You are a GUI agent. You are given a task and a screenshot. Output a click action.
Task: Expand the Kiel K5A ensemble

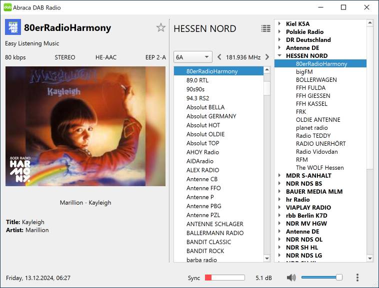279,24
